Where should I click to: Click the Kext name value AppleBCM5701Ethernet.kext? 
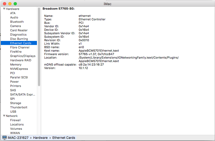click(99, 51)
